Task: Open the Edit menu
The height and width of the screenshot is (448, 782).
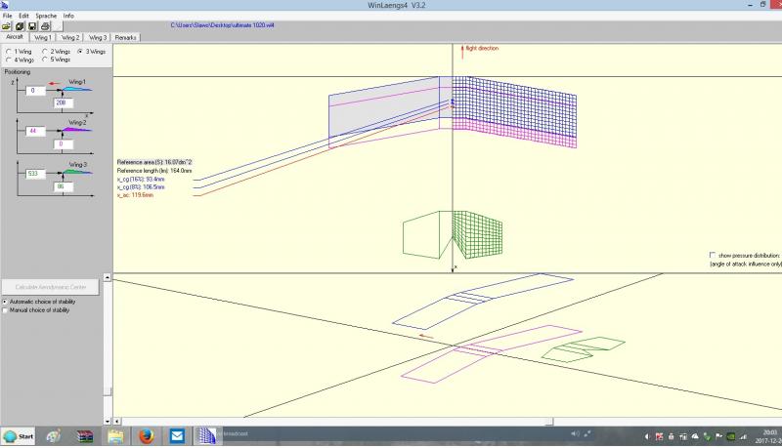Action: (x=23, y=16)
